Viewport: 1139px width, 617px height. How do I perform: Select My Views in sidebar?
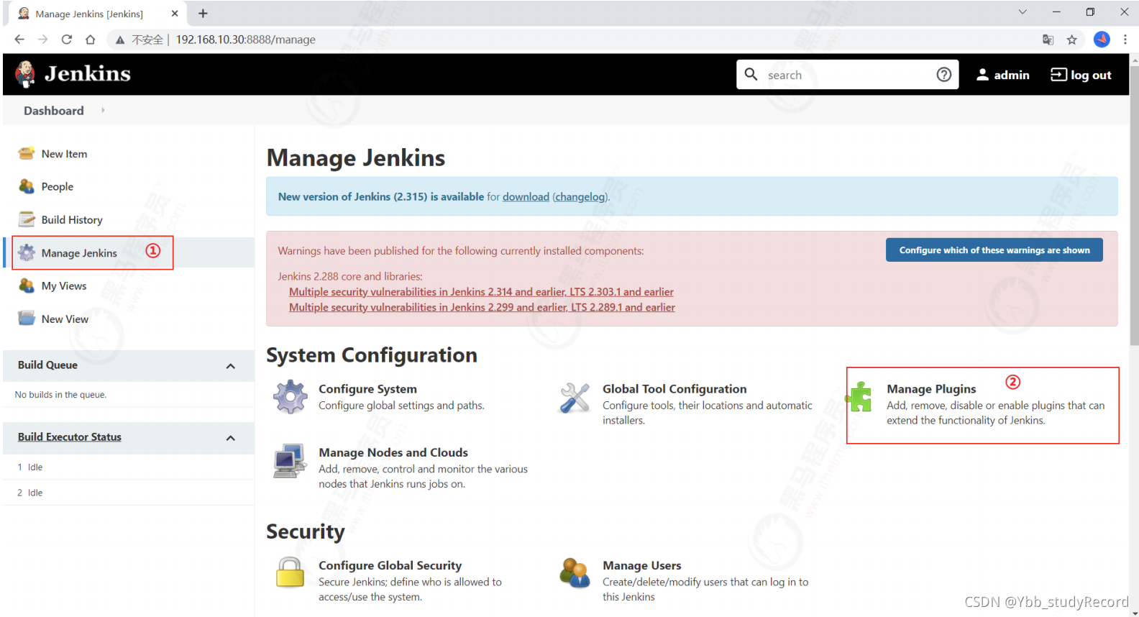[64, 285]
